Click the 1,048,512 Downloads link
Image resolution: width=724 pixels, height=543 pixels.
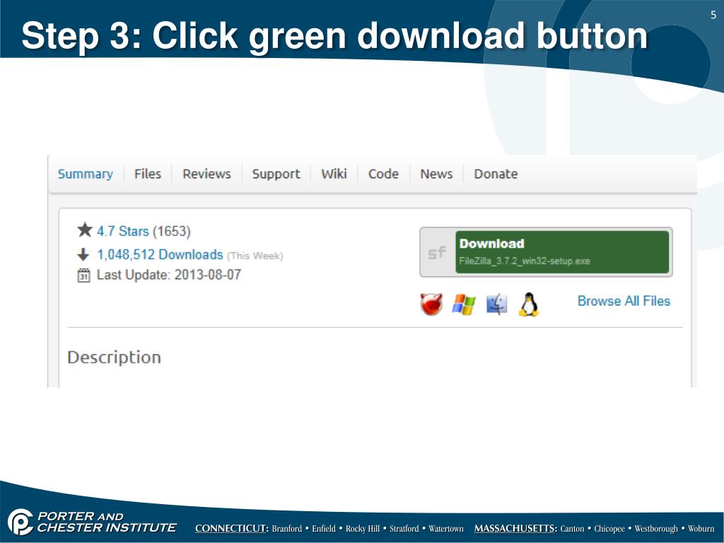[x=160, y=255]
